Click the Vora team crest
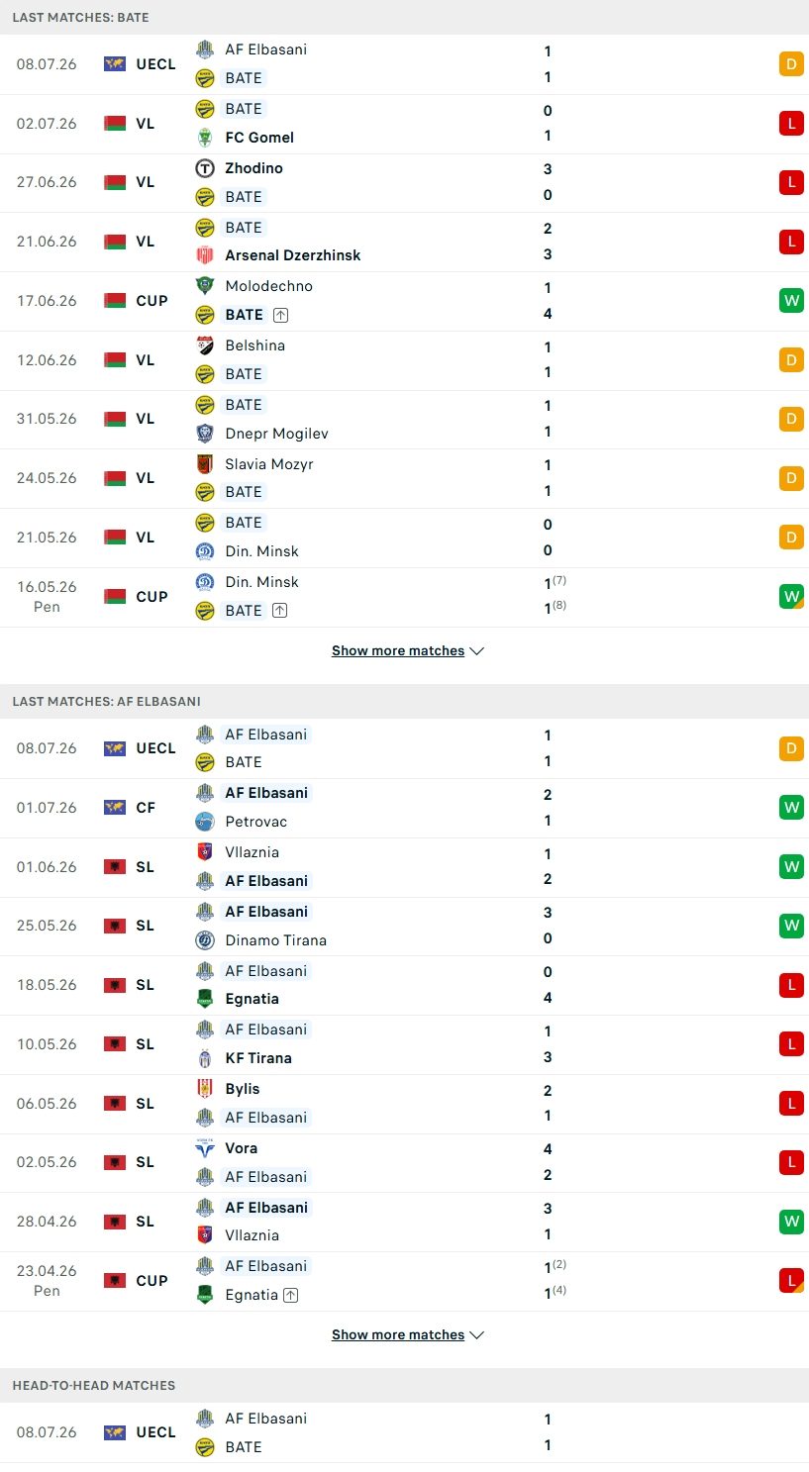 tap(205, 1148)
